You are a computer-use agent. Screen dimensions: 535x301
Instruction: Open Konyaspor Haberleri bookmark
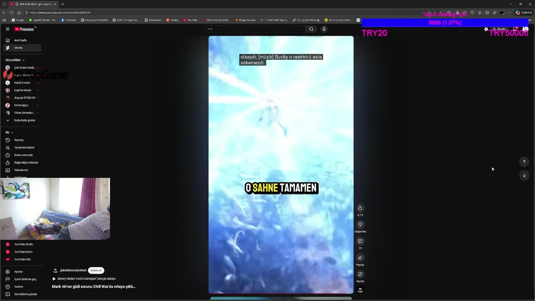click(94, 20)
